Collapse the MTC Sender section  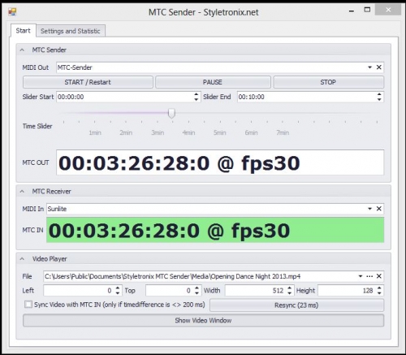tap(22, 50)
